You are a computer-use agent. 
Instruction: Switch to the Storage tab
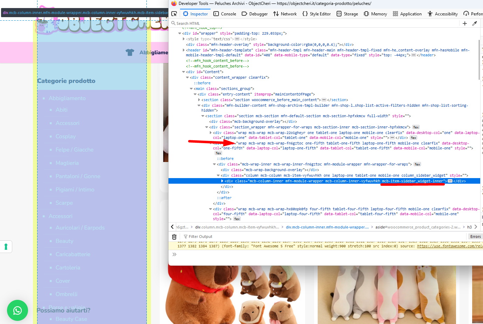[x=347, y=14]
